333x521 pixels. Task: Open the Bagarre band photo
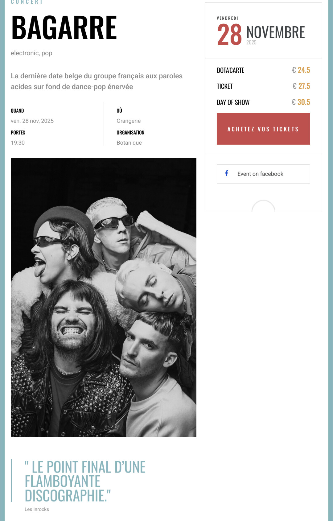[104, 297]
